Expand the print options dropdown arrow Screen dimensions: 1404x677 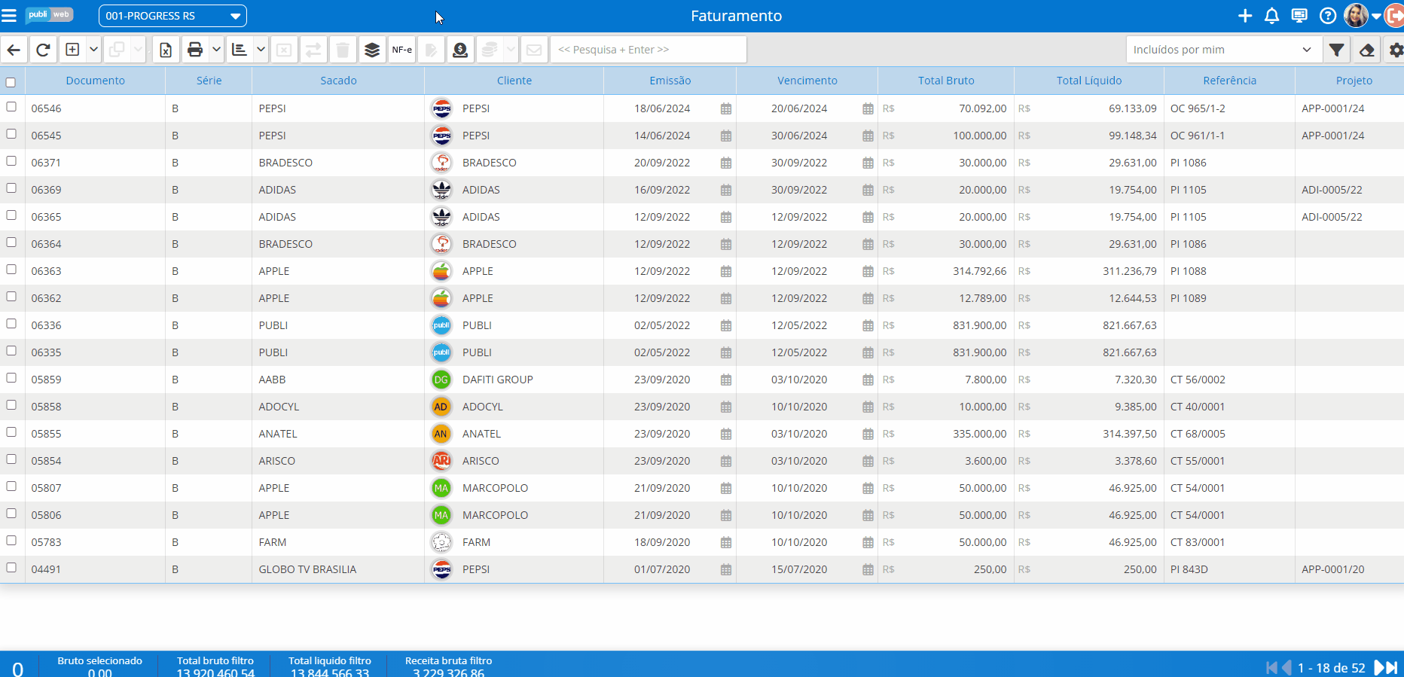[216, 50]
